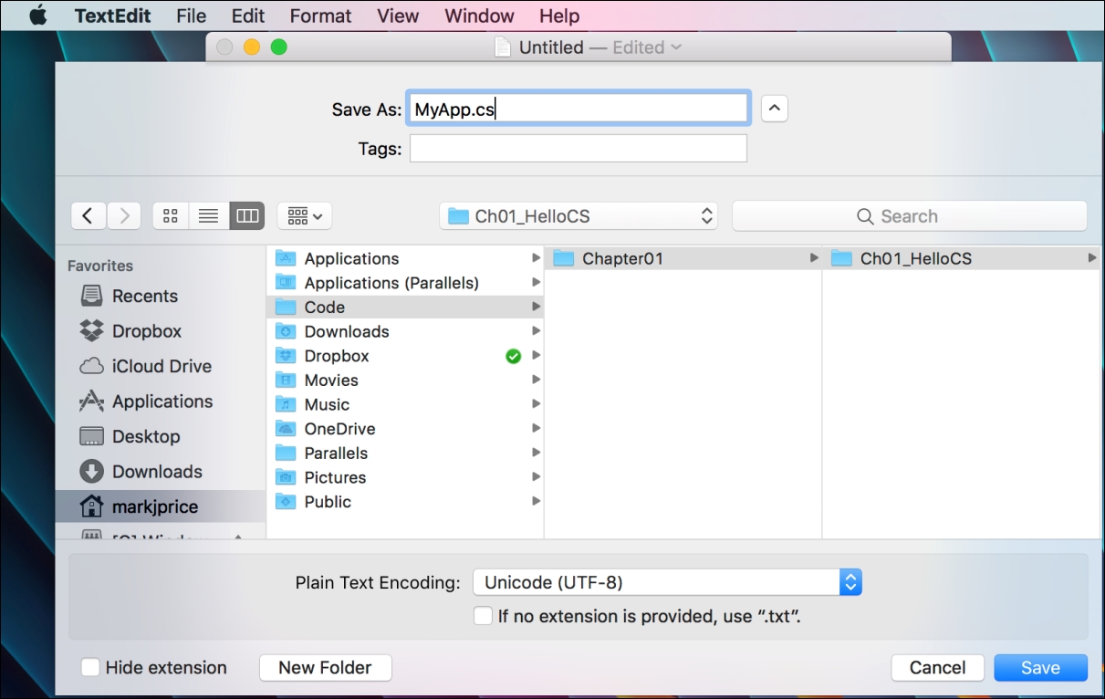1105x699 pixels.
Task: Click the Public folder icon
Action: pyautogui.click(x=287, y=501)
